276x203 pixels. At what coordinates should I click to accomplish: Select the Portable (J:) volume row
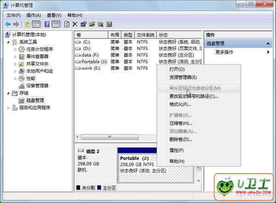pos(138,62)
